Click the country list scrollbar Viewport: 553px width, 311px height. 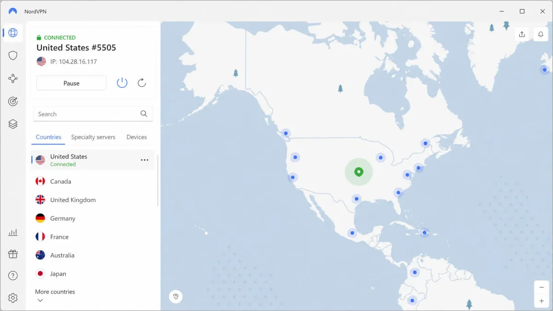point(158,180)
